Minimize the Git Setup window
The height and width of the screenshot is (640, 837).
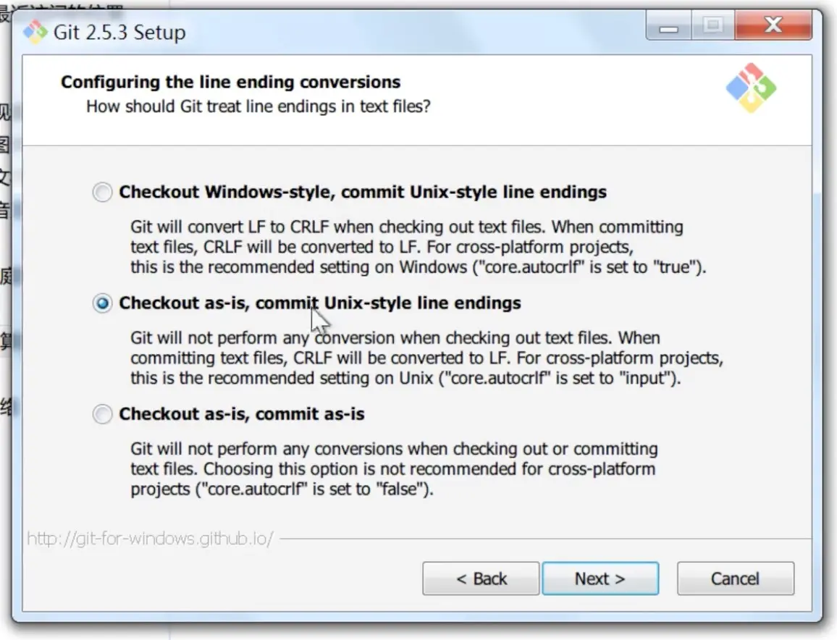pyautogui.click(x=668, y=28)
